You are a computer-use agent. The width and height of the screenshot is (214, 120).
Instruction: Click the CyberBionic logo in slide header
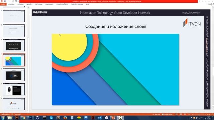tap(40, 13)
